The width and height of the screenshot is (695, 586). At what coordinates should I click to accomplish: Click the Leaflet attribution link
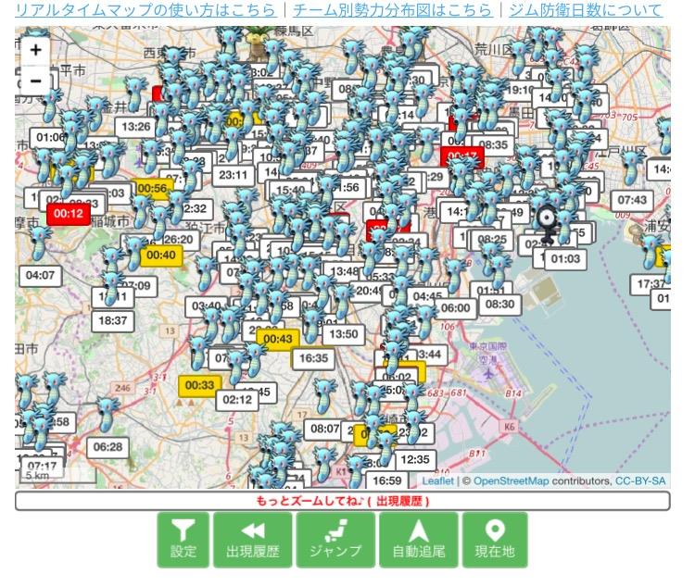(x=437, y=480)
